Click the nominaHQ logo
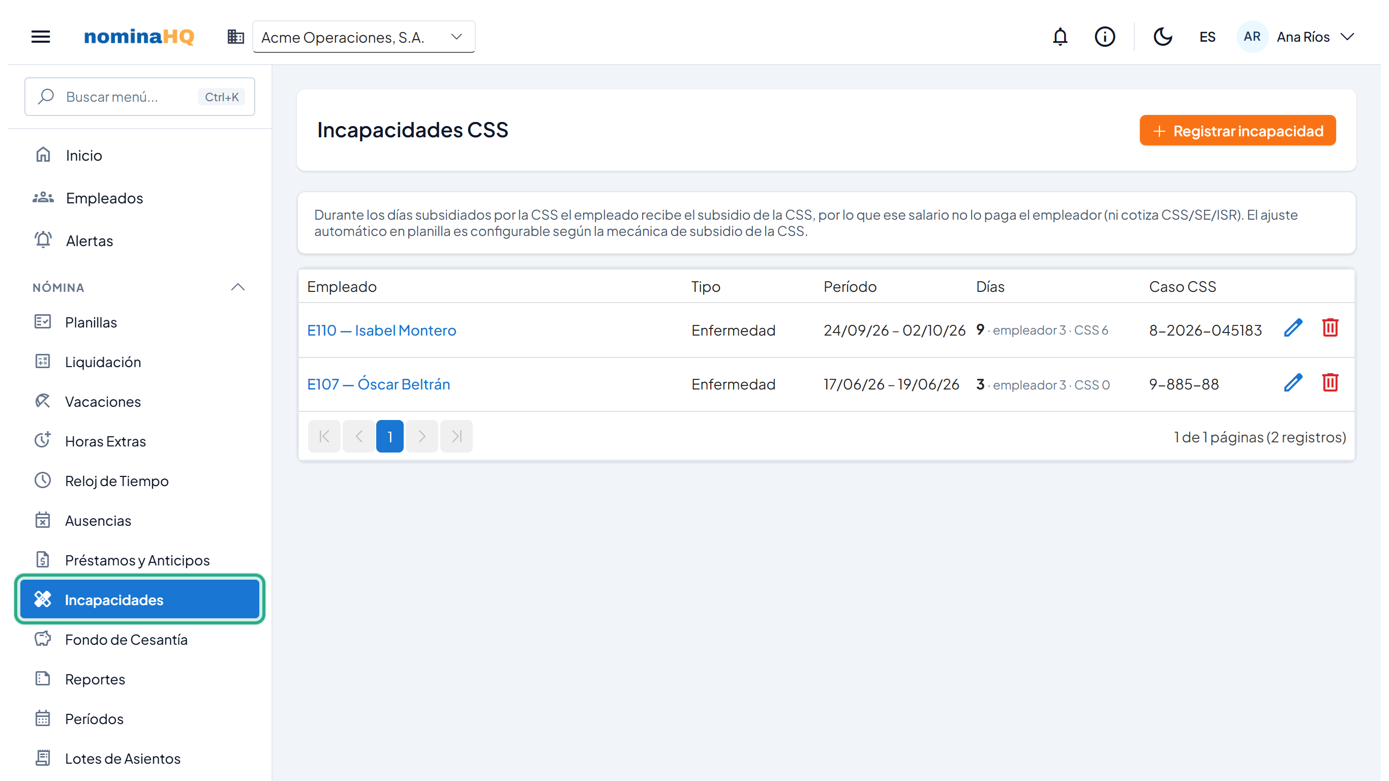The height and width of the screenshot is (781, 1389). (139, 37)
